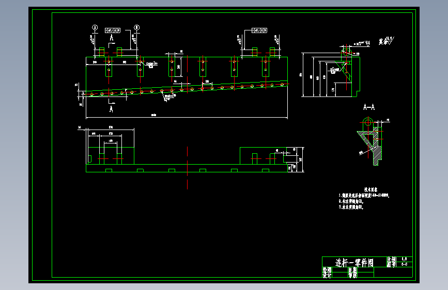Image resolution: width=448 pixels, height=290 pixels.
Task: Click datum B circle symbol
Action: coord(137,27)
